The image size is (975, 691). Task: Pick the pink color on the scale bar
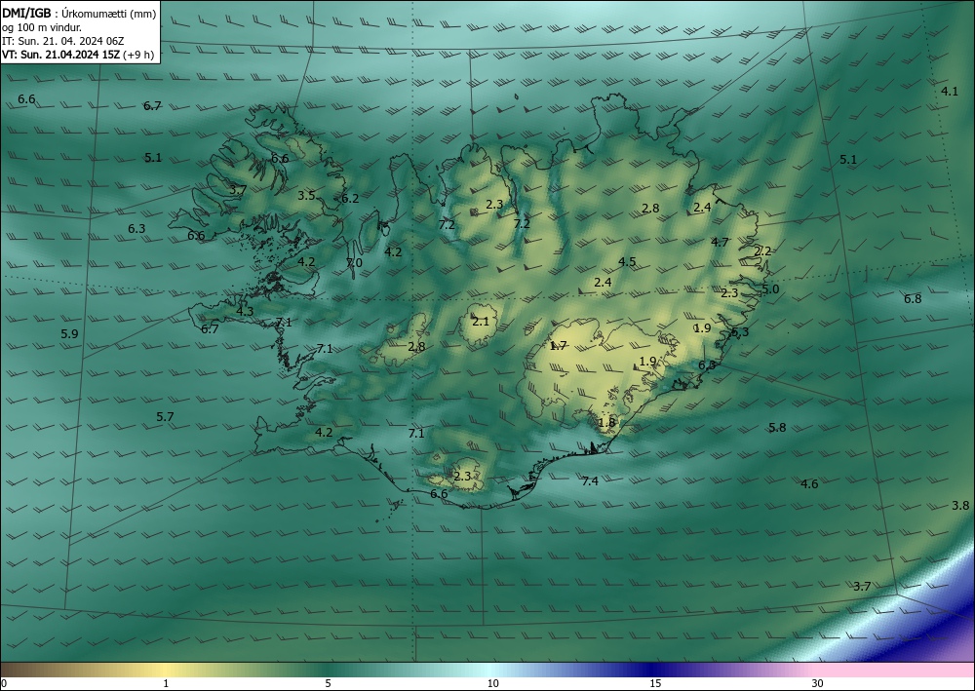pyautogui.click(x=895, y=670)
